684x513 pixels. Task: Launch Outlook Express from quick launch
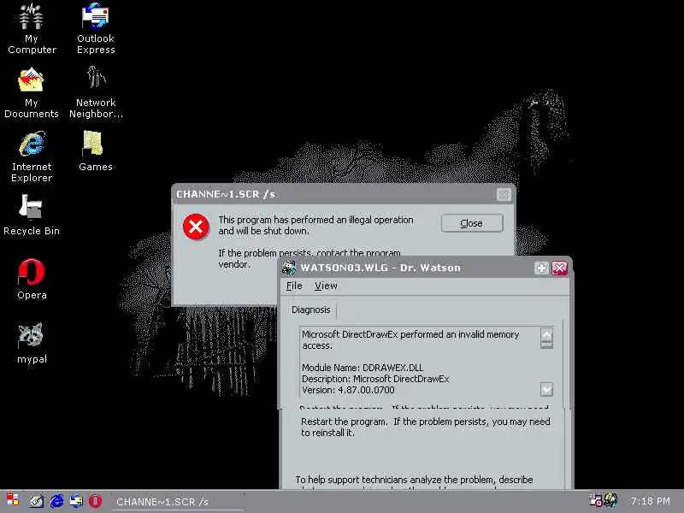pyautogui.click(x=76, y=501)
